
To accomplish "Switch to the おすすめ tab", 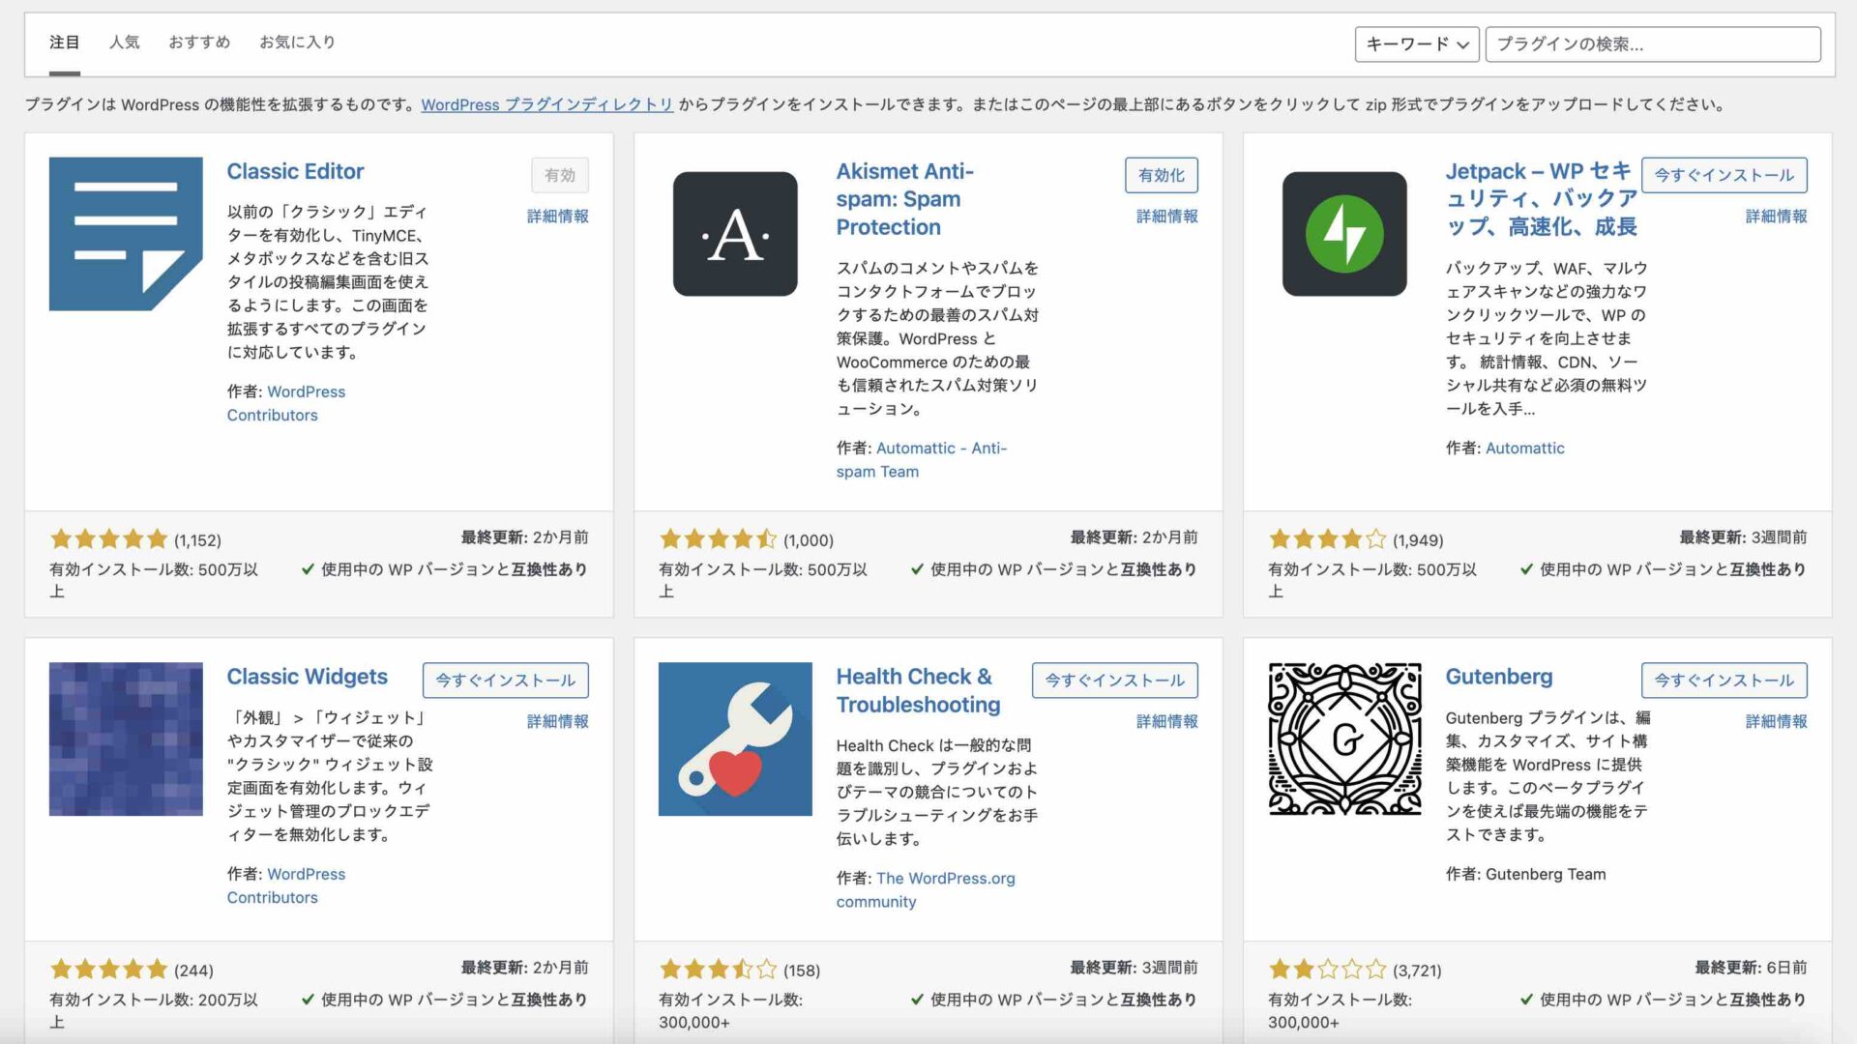I will [x=199, y=43].
